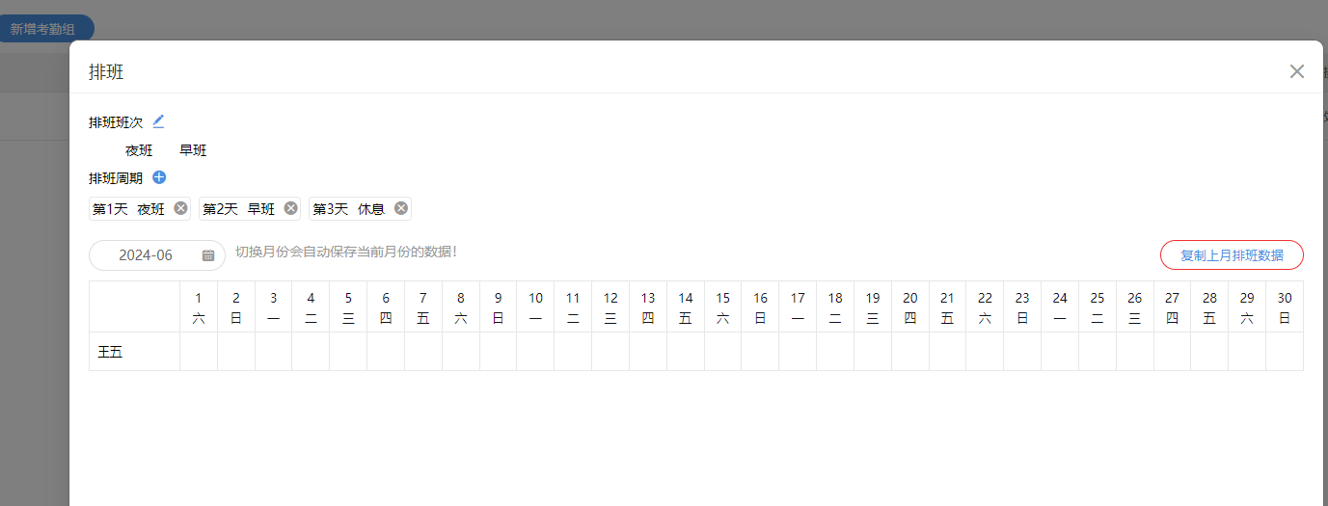Close the 排班 dialog
The height and width of the screenshot is (506, 1328).
point(1296,71)
